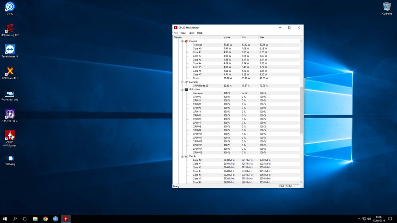Open the Windows Start menu
The image size is (397, 223).
[5, 219]
